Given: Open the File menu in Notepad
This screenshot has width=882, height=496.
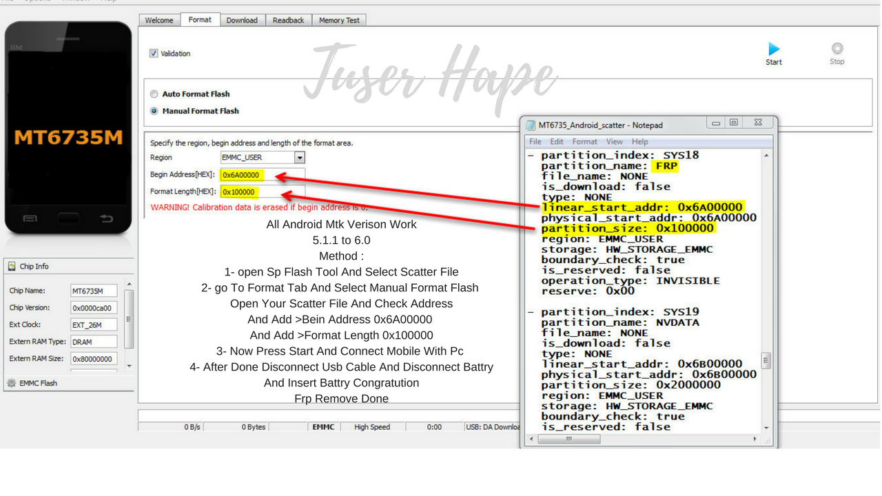Looking at the screenshot, I should [x=535, y=141].
